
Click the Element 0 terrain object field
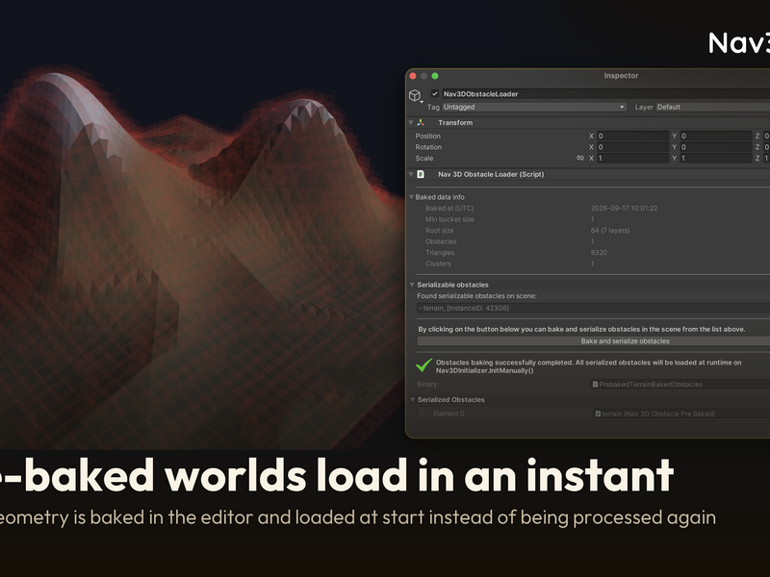pyautogui.click(x=680, y=414)
